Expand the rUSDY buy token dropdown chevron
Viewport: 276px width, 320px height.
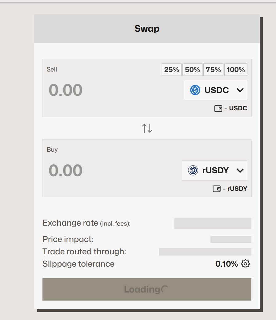coord(240,170)
